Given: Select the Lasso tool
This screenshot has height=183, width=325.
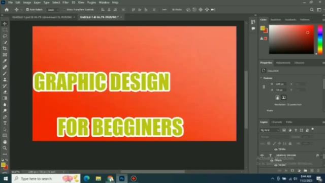Looking at the screenshot, I should [5, 36].
